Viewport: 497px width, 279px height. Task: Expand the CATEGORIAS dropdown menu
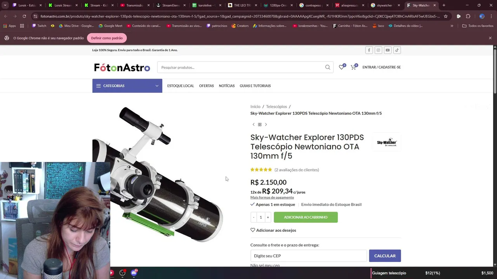[127, 86]
